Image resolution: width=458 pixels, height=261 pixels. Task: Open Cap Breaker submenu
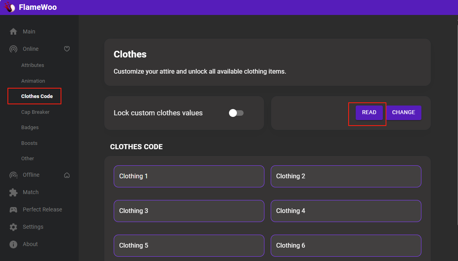pyautogui.click(x=35, y=112)
